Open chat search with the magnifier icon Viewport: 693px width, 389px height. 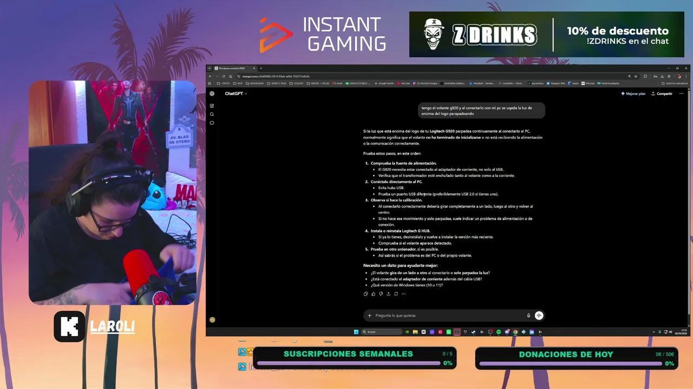click(x=212, y=114)
